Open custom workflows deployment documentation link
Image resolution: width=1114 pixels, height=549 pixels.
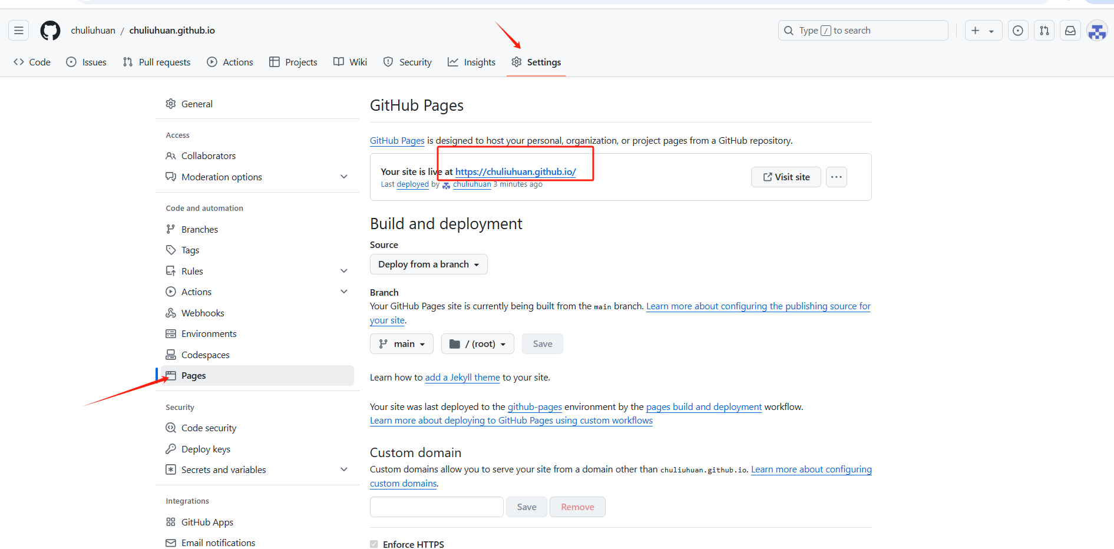(511, 420)
